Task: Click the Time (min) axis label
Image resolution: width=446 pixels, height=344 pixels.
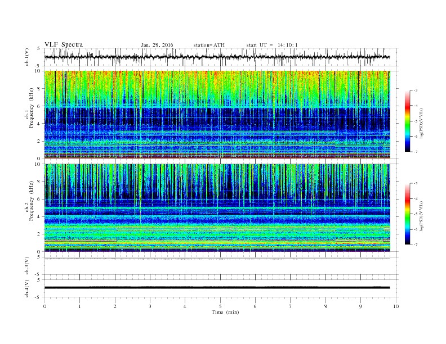Action: (x=225, y=311)
